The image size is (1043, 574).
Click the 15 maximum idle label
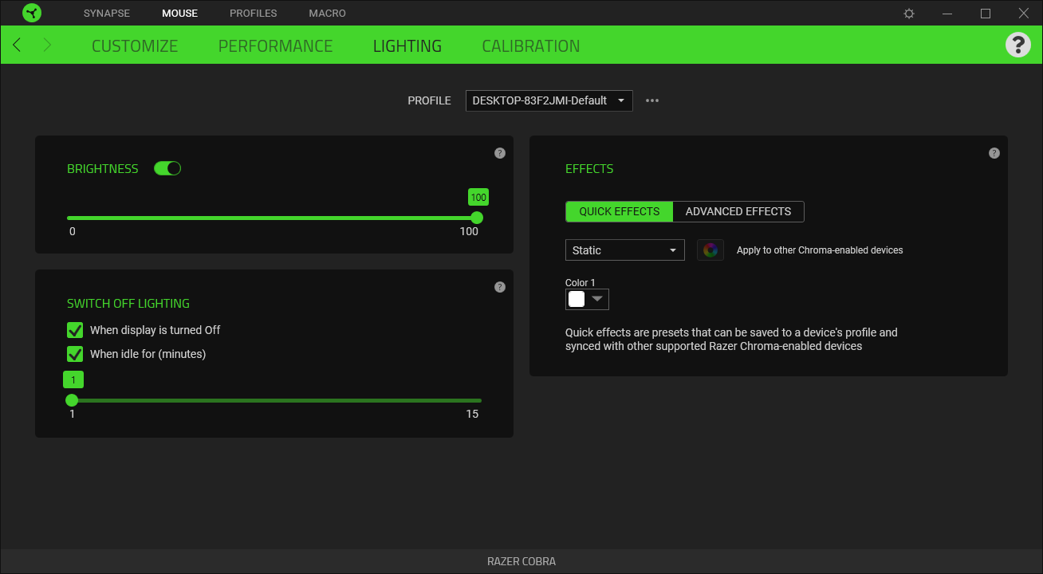(472, 414)
